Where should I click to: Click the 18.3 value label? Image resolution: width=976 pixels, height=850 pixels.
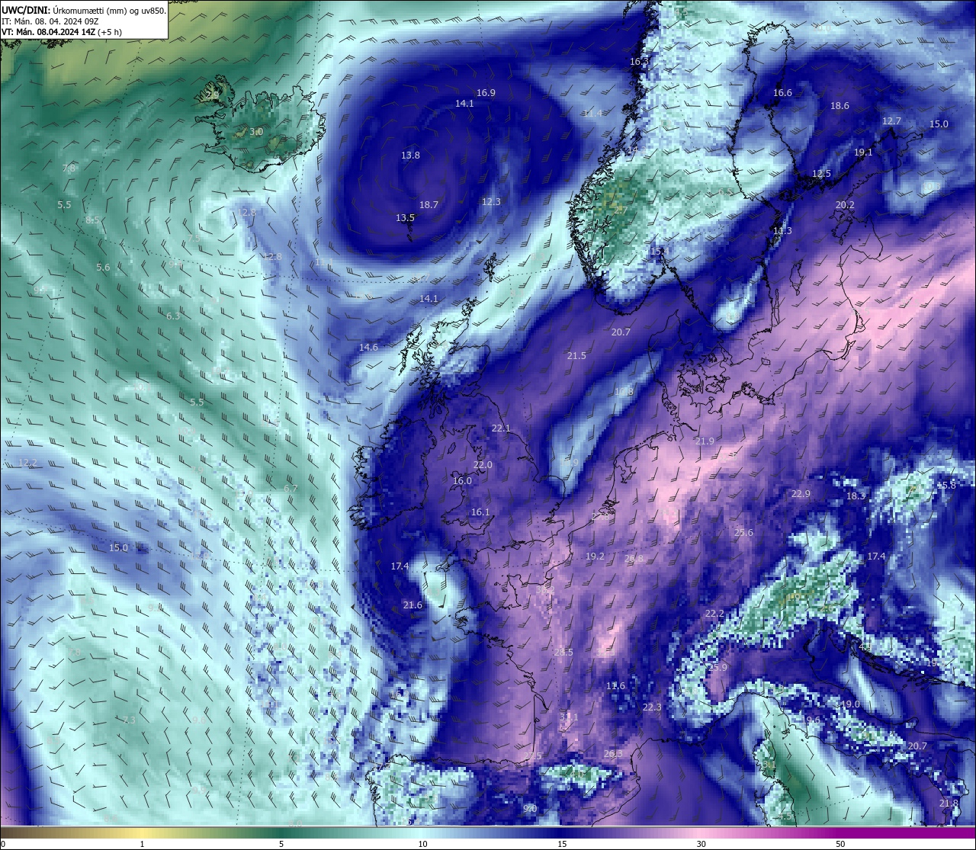point(856,496)
